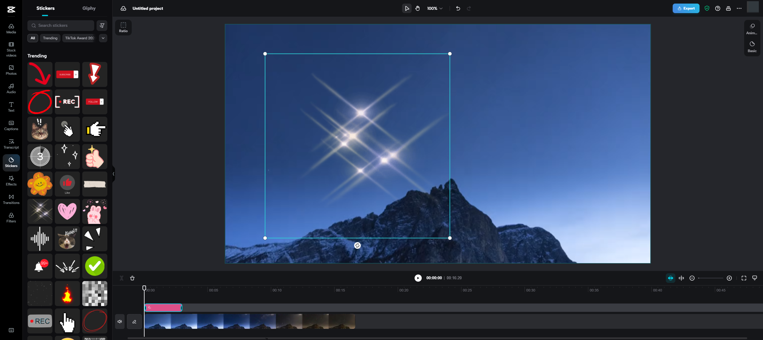Screen dimensions: 763x340
Task: Click the timeline zoom slider
Action: [x=711, y=278]
